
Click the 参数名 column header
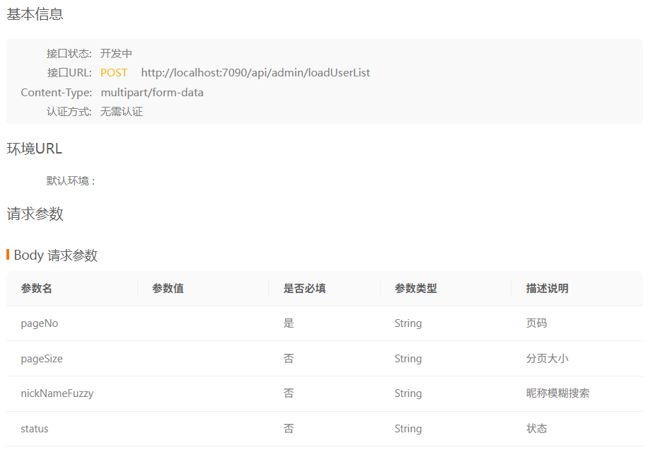tap(37, 289)
